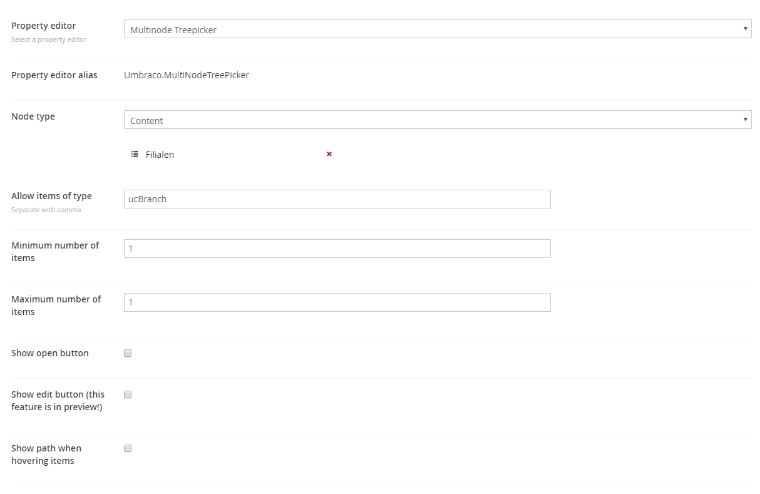The width and height of the screenshot is (760, 494).
Task: Select the Filialen node name
Action: tap(160, 155)
